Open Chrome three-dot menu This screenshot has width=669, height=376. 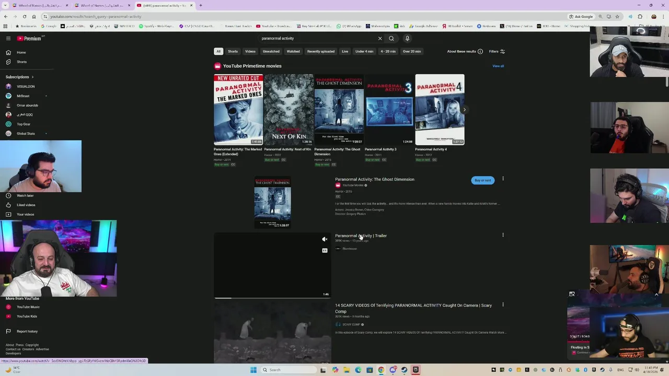pyautogui.click(x=663, y=16)
